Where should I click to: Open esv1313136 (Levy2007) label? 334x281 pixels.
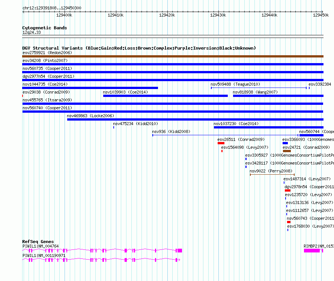[310, 202]
